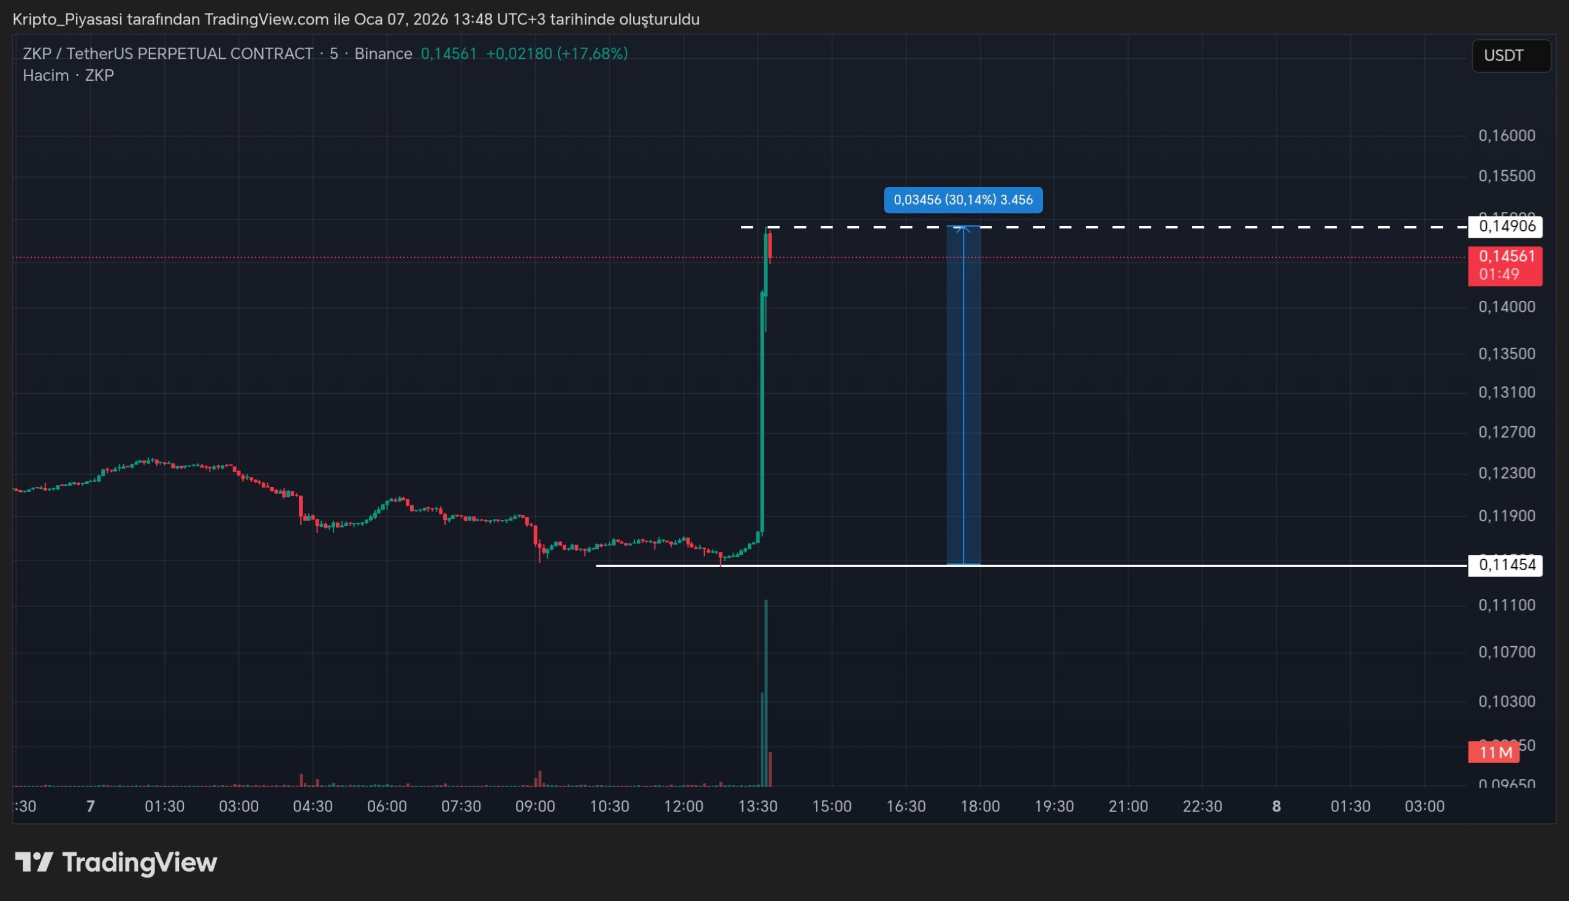Click the tall green volume bar
1569x901 pixels.
tap(766, 693)
